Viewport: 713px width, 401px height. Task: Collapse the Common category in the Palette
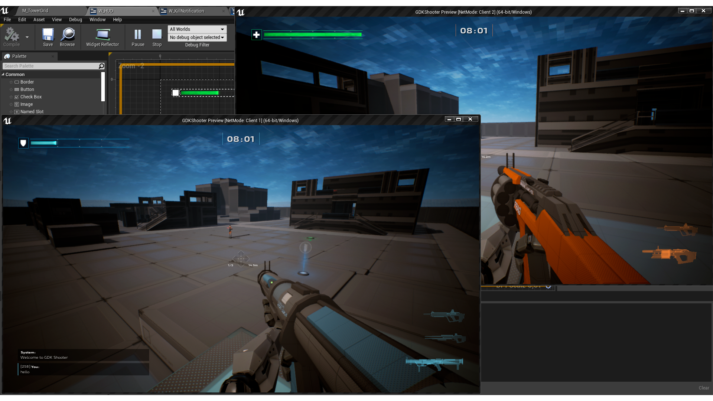click(x=3, y=74)
